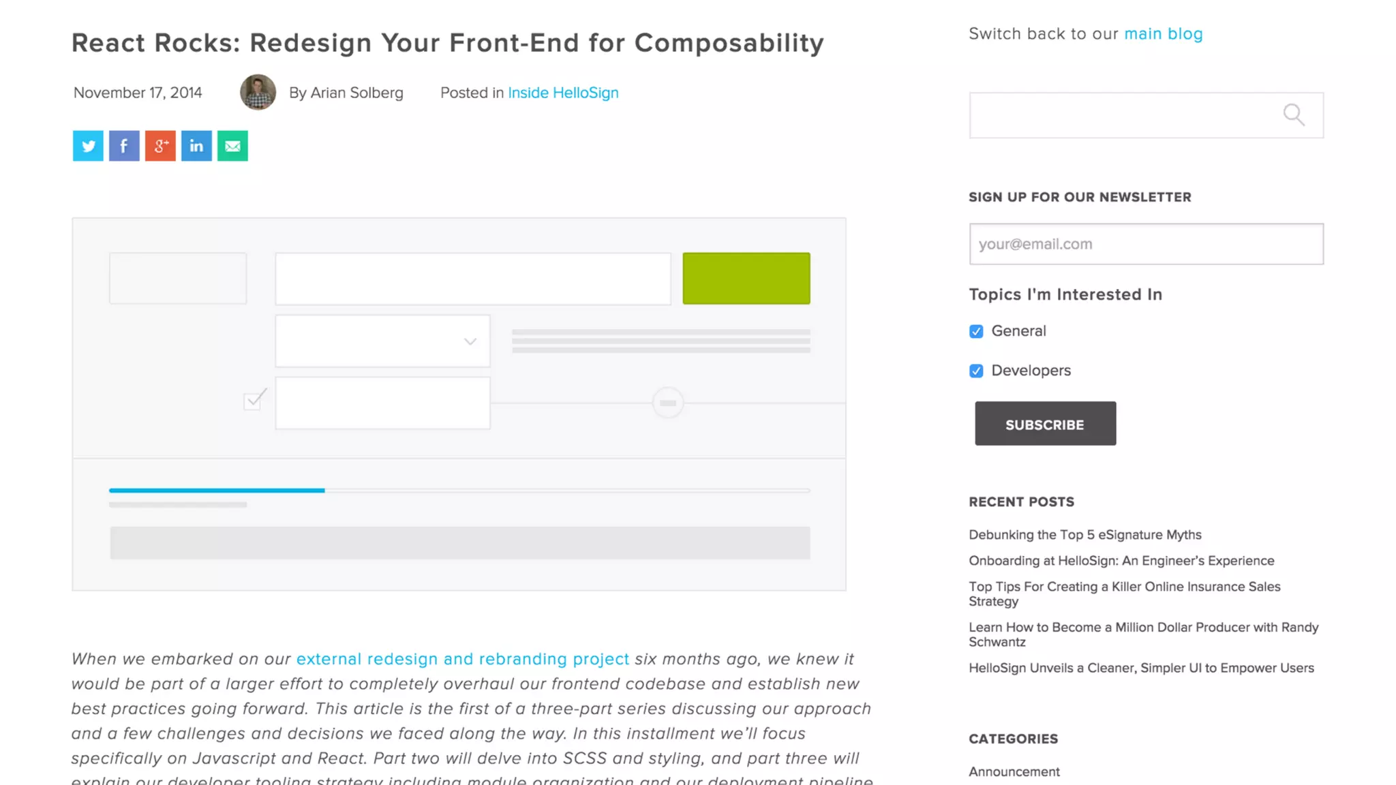Click Arian Solberg's author avatar
The image size is (1396, 785).
pyautogui.click(x=258, y=92)
